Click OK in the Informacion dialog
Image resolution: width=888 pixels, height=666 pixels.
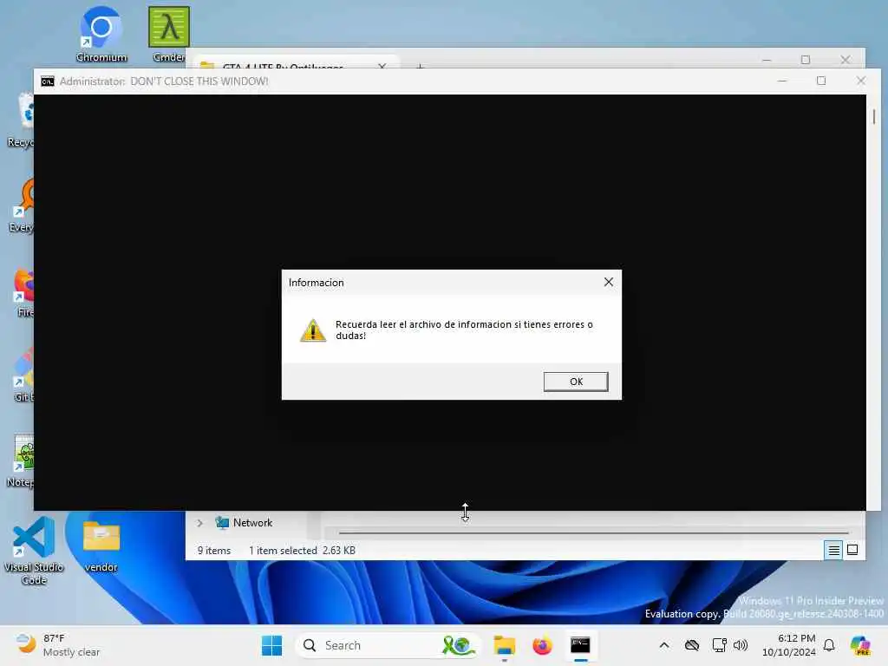pyautogui.click(x=576, y=382)
